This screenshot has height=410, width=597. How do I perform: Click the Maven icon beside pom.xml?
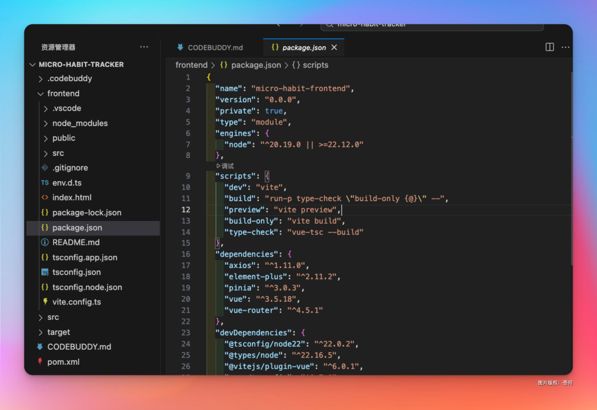click(x=40, y=361)
